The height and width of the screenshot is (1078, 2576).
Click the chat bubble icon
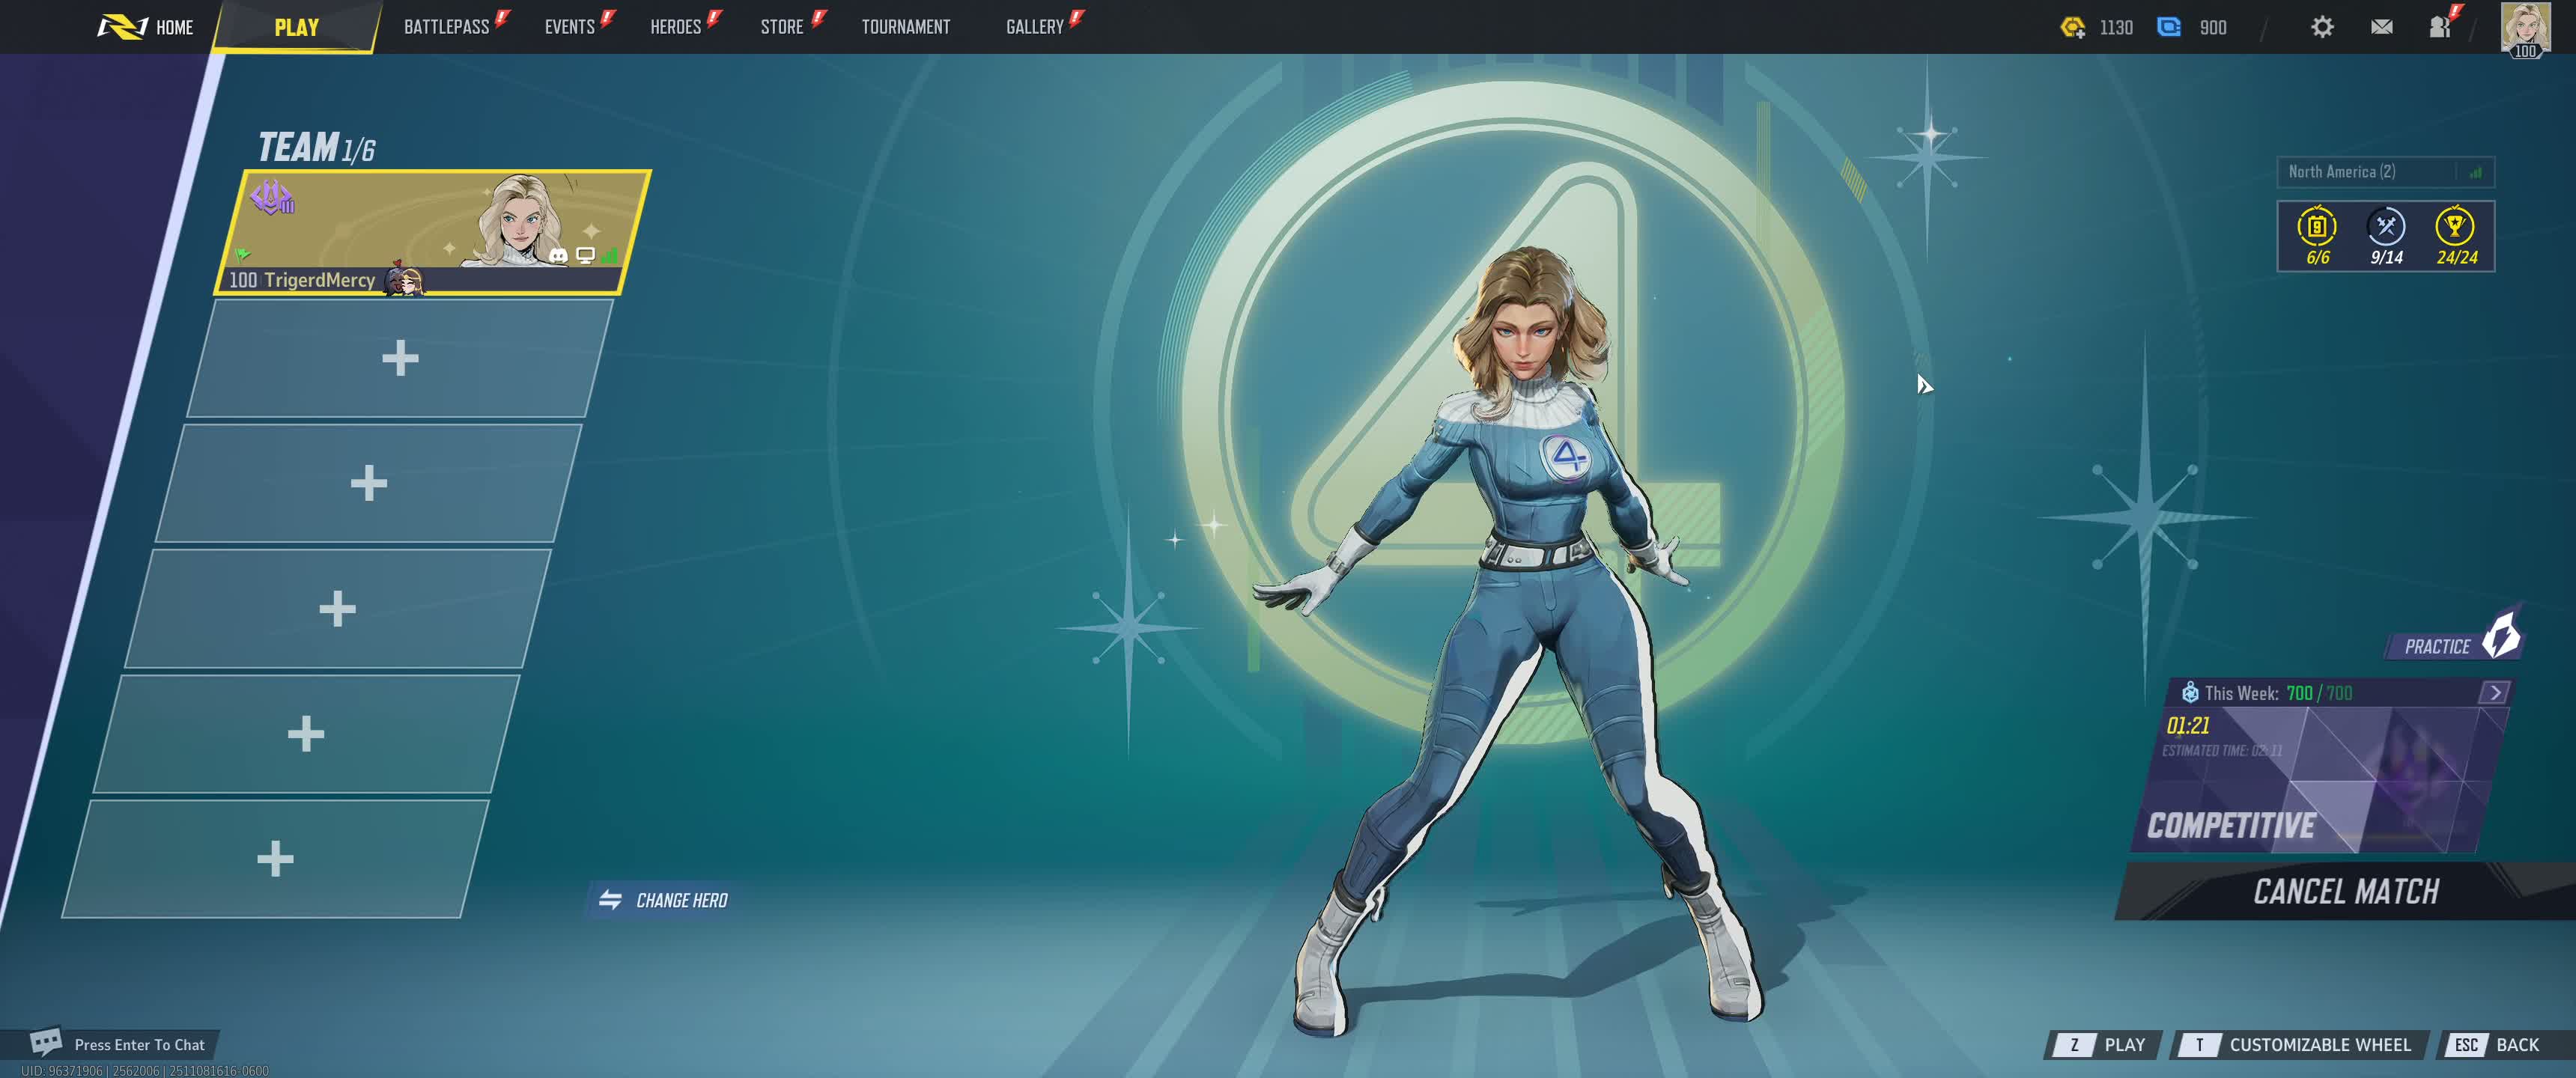coord(46,1042)
